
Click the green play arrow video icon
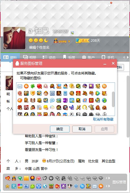tap(98, 93)
